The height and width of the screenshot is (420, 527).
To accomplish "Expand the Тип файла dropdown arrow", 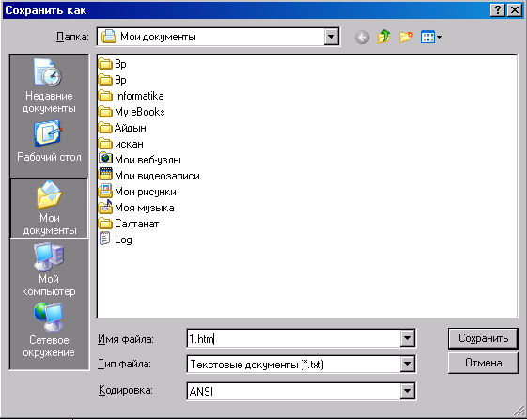I will click(x=407, y=365).
